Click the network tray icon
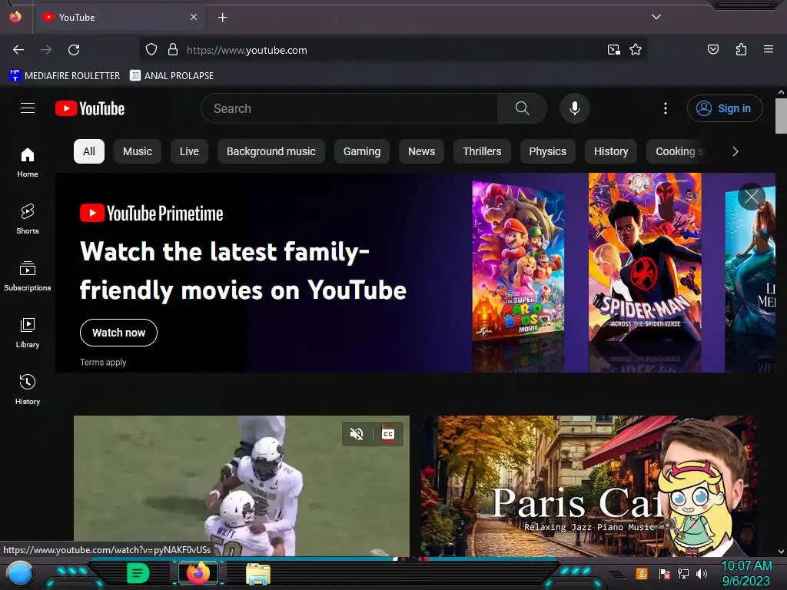The width and height of the screenshot is (787, 590). point(682,573)
